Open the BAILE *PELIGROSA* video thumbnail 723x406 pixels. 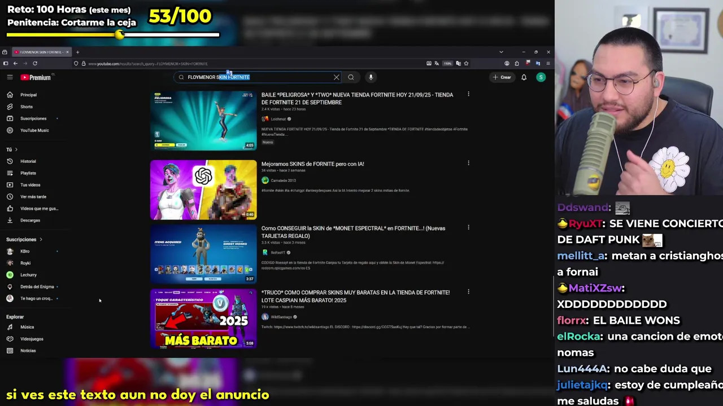pyautogui.click(x=203, y=121)
